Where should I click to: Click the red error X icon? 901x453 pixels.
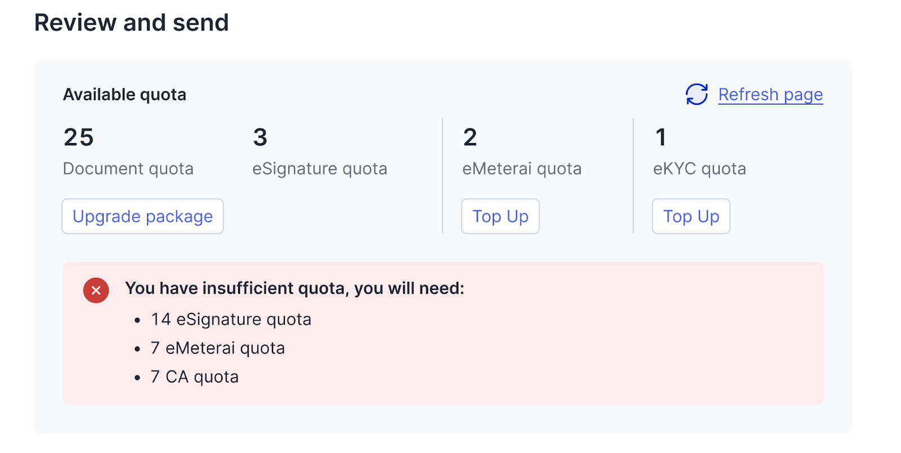(x=96, y=290)
